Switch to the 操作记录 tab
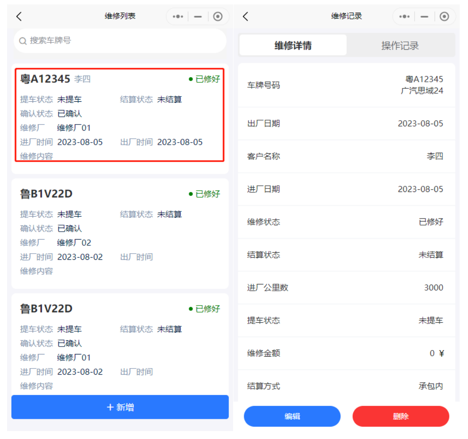This screenshot has width=468, height=439. pos(400,45)
